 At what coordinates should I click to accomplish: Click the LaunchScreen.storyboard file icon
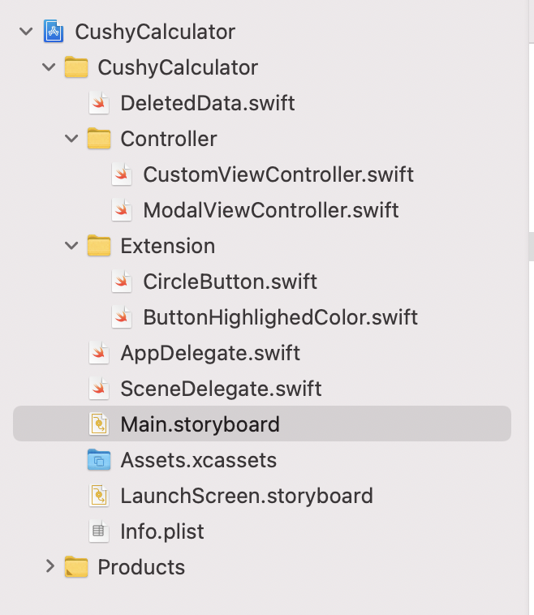(x=99, y=496)
